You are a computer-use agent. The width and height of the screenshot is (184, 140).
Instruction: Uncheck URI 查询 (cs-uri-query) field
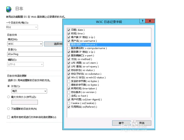[69, 66]
